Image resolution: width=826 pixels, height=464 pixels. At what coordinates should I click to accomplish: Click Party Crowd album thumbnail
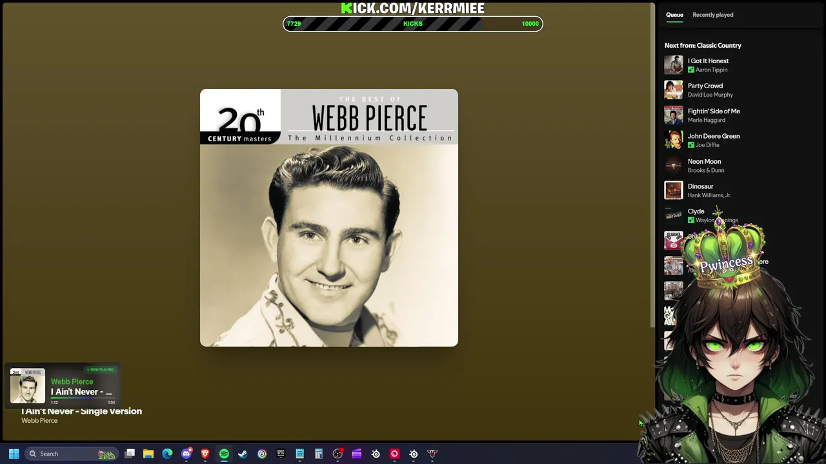point(674,90)
